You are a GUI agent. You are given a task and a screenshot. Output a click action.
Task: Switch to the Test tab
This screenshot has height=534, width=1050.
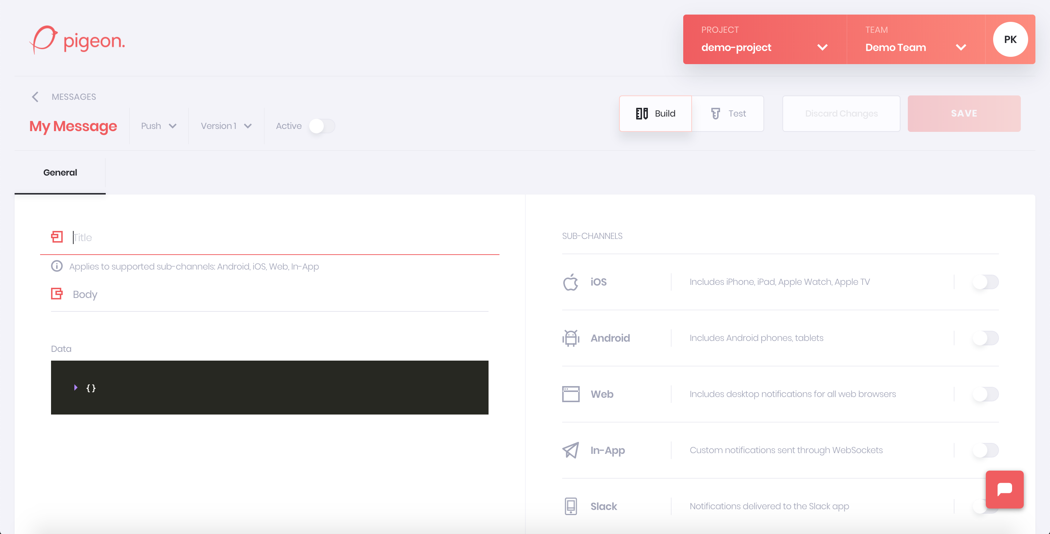pos(728,114)
